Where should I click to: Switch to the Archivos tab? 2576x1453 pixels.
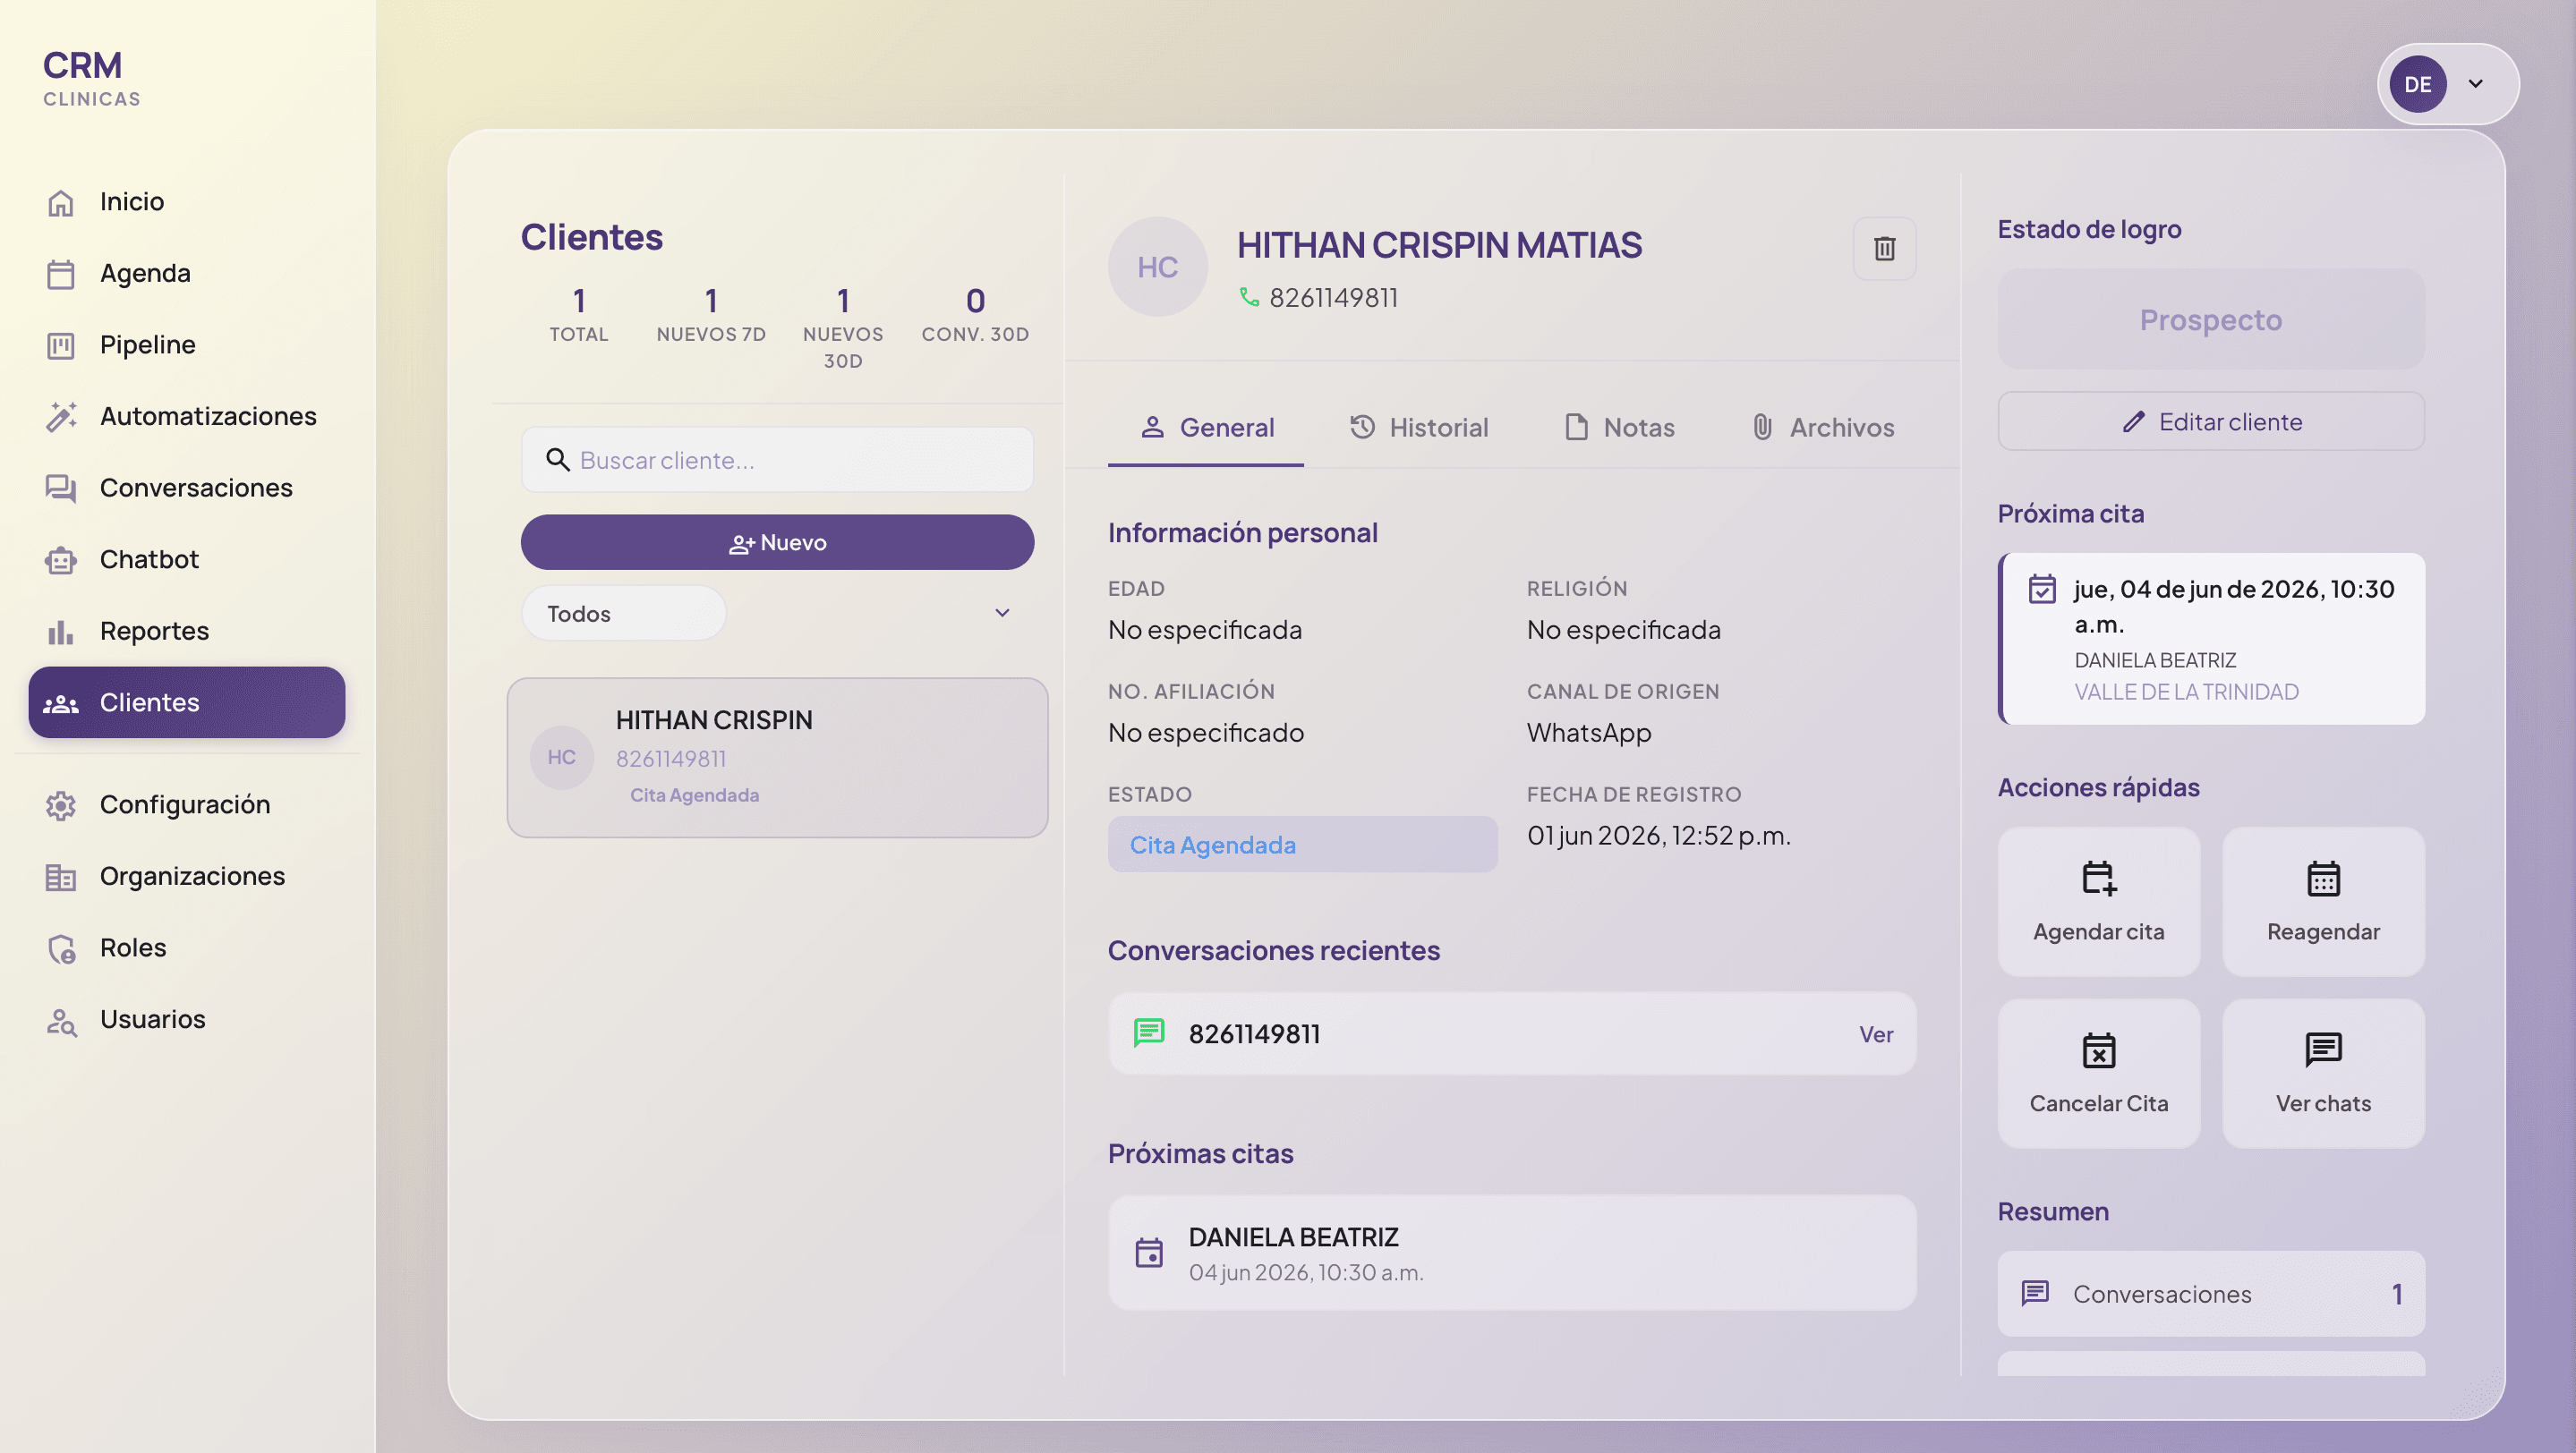1822,428
